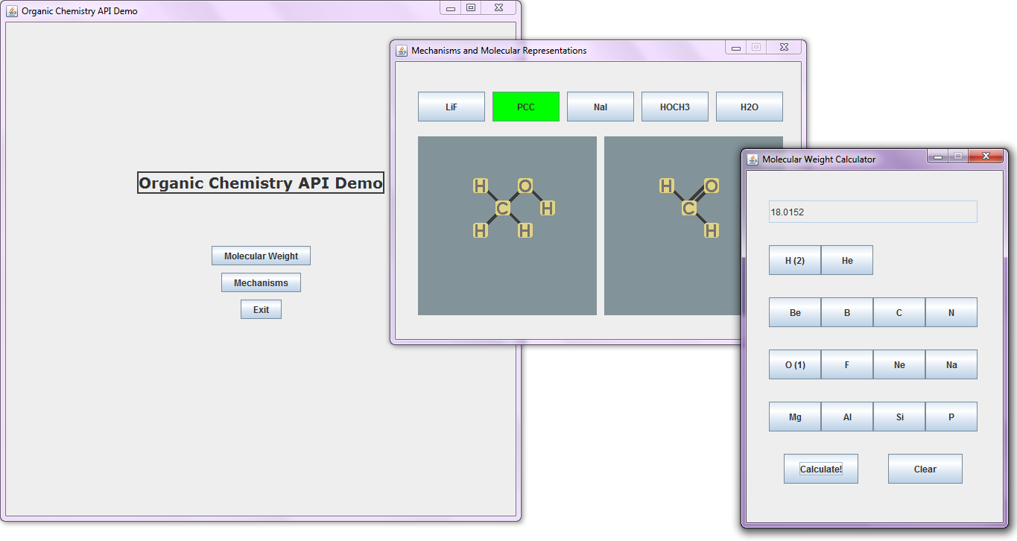Select the NaI reagent

pyautogui.click(x=600, y=107)
